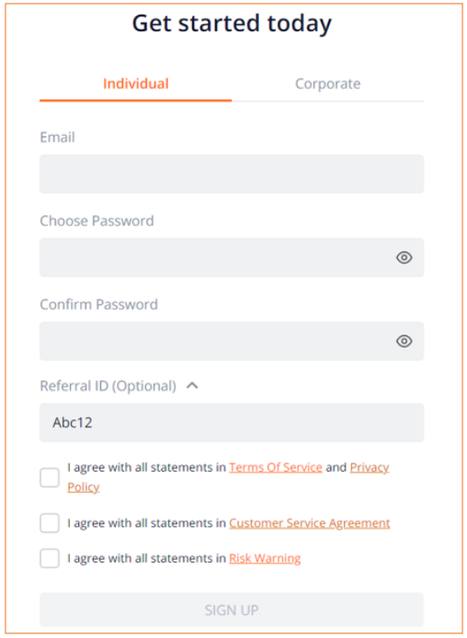Focus the Email input field
Viewport: 467px width, 638px height.
[232, 174]
